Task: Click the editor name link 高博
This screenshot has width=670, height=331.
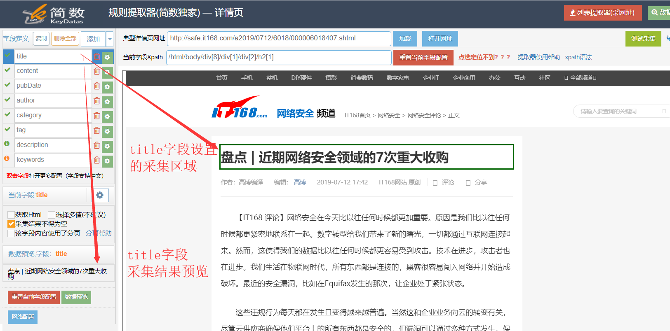Action: (300, 182)
